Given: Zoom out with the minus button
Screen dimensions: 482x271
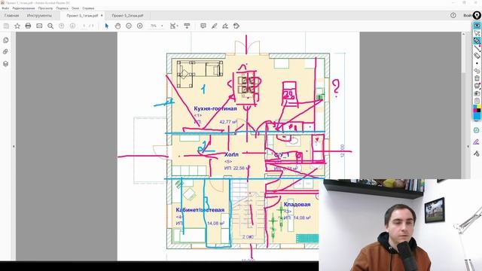Looking at the screenshot, I should click(129, 26).
